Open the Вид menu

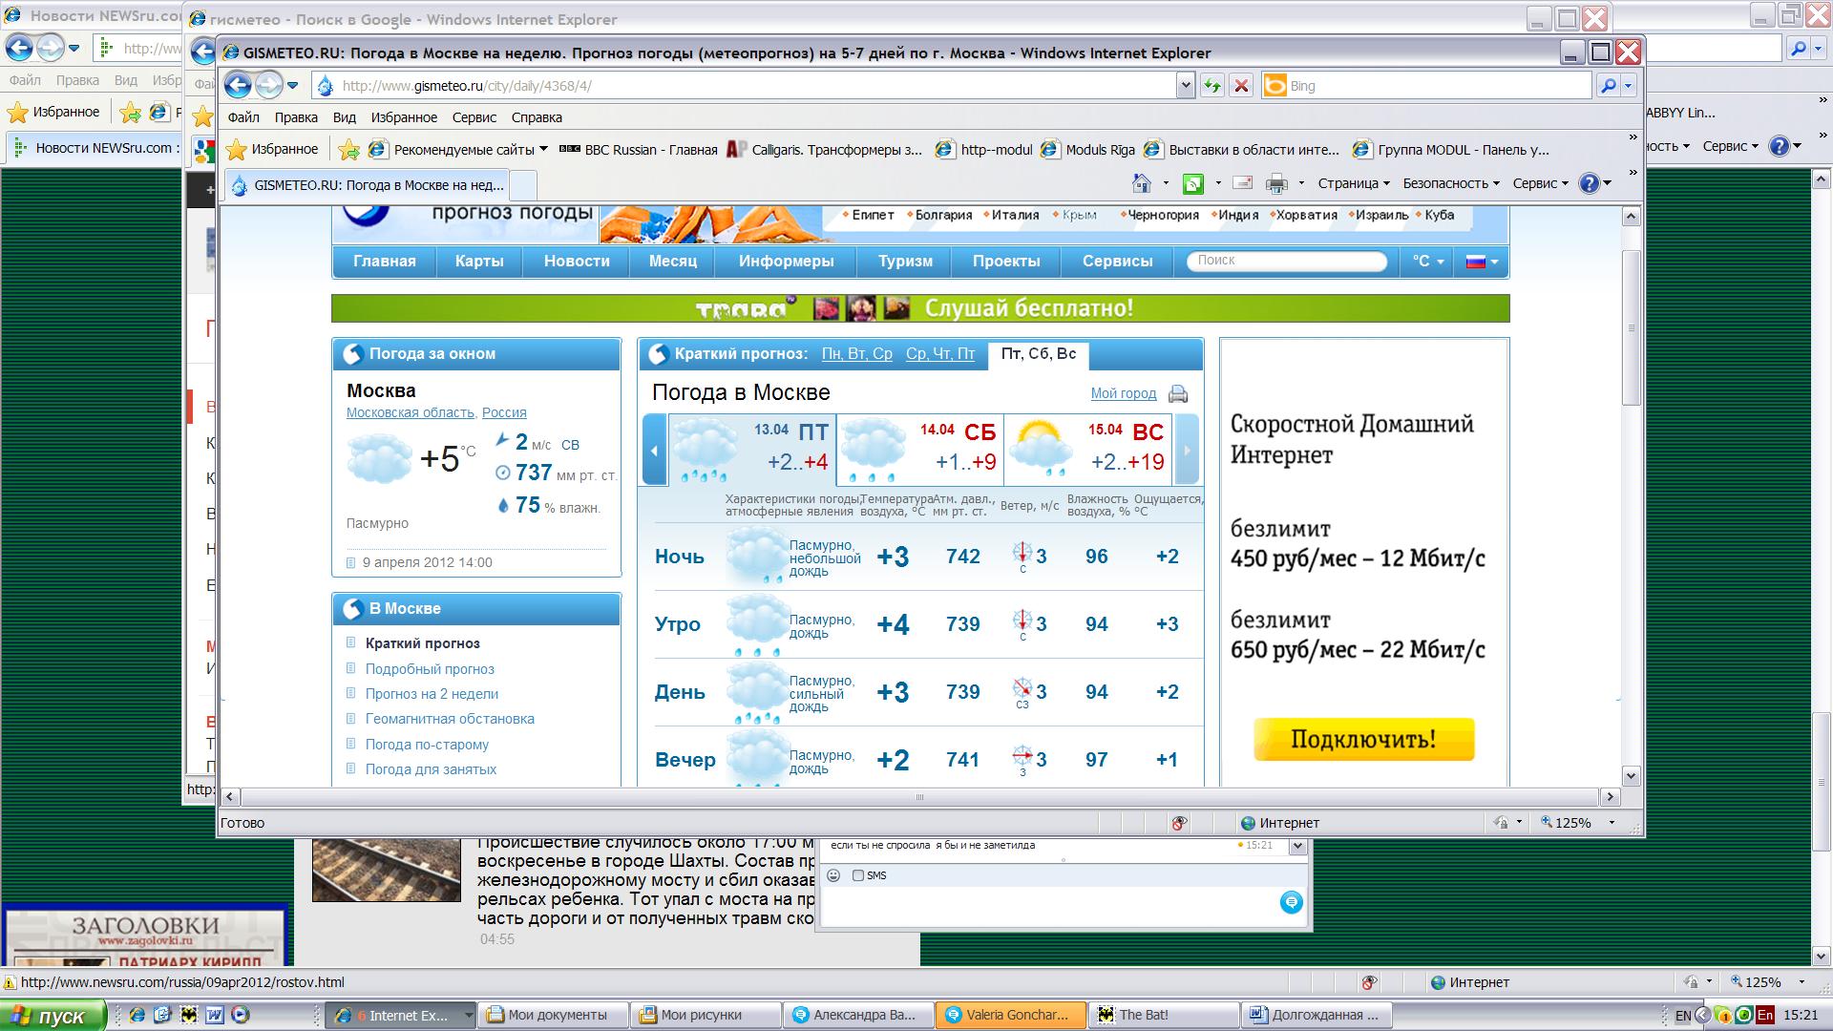tap(344, 117)
